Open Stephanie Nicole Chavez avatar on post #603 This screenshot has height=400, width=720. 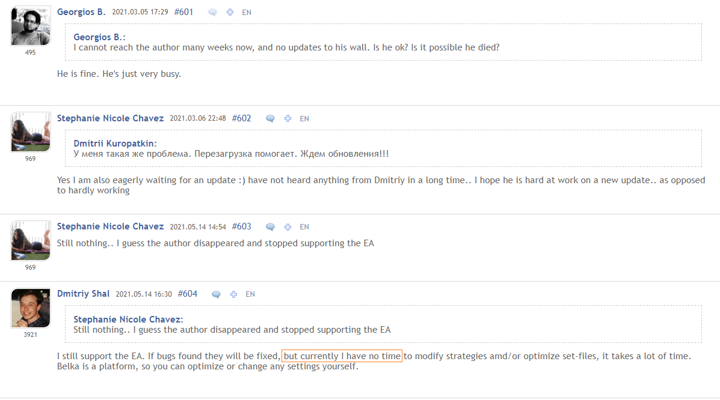point(31,241)
